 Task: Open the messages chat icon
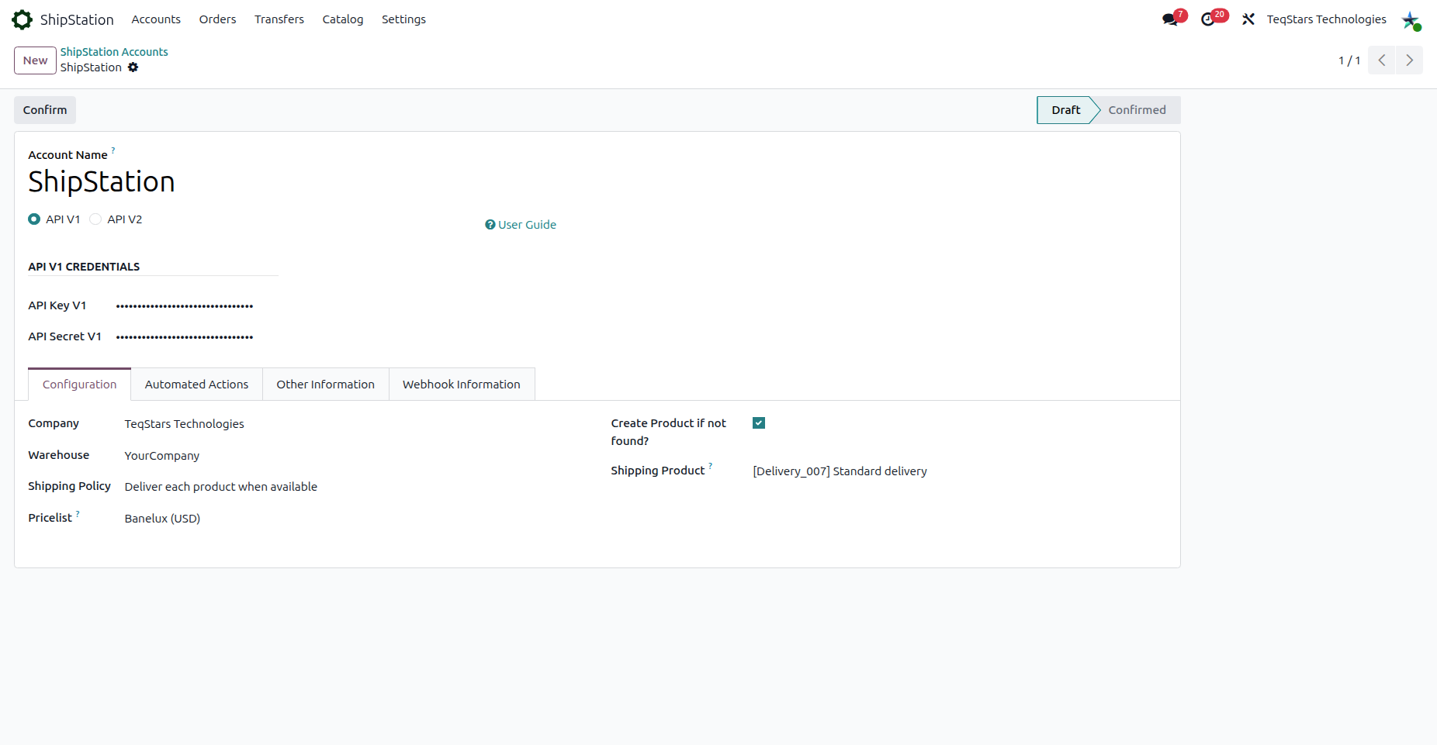(1170, 19)
